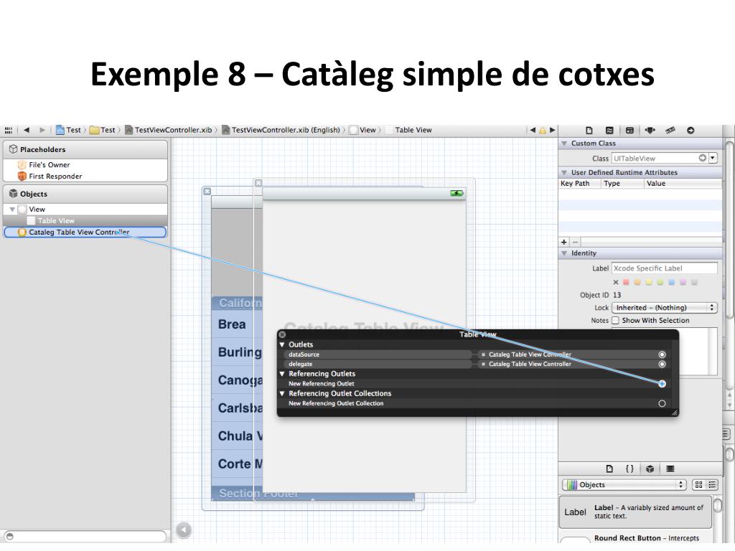Screen dimensions: 735x551
Task: Open the Class combo box dropdown
Action: (x=713, y=158)
